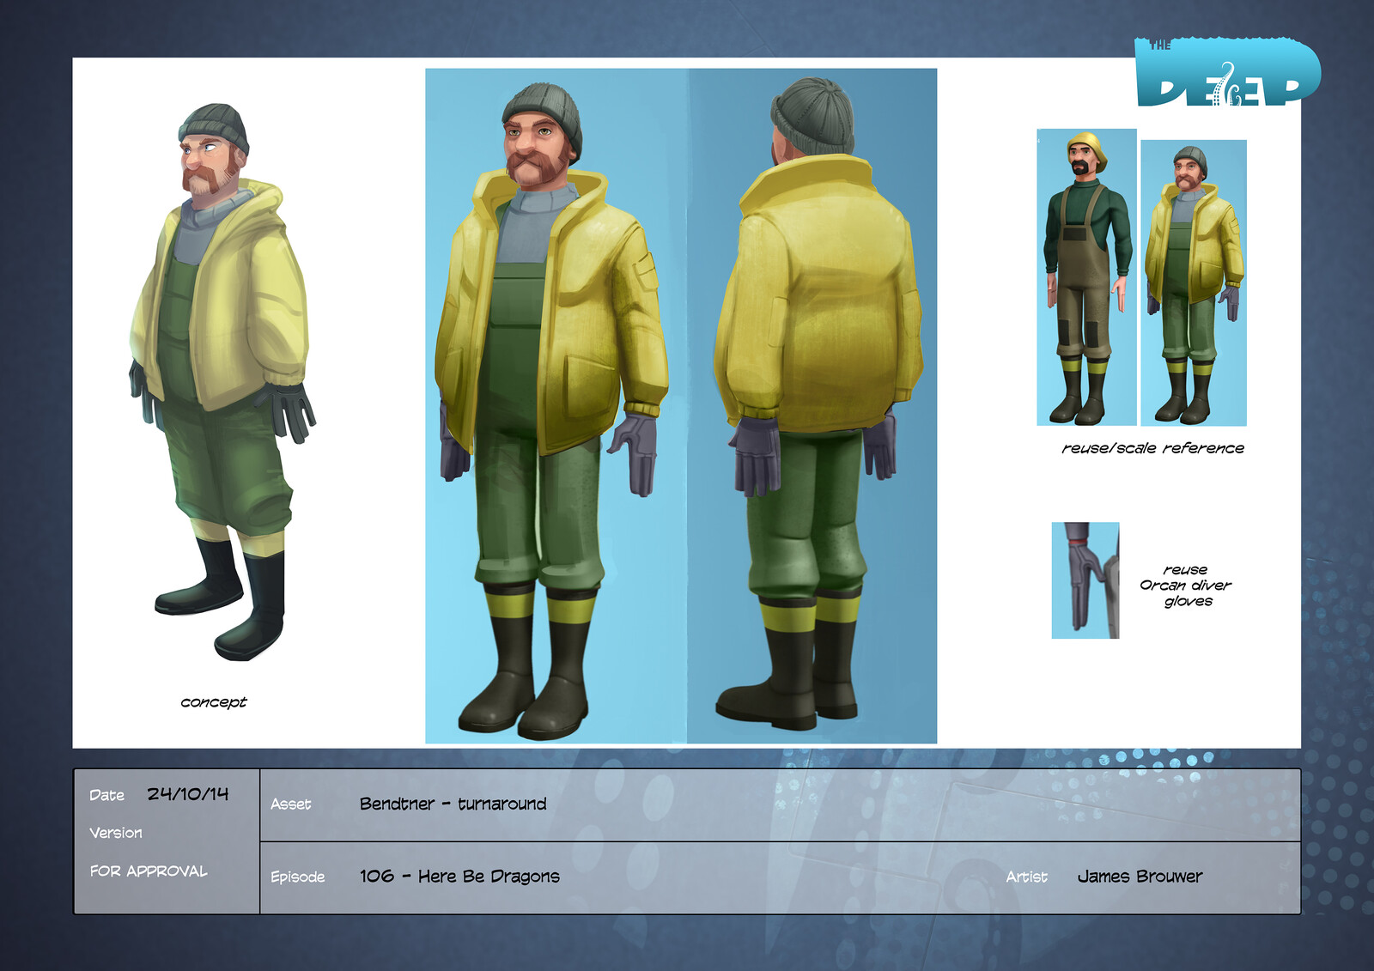Click the 'Episode' label

click(x=298, y=877)
